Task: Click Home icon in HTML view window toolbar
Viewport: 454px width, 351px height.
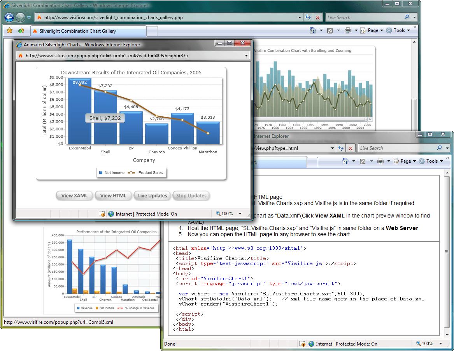Action: (345, 161)
